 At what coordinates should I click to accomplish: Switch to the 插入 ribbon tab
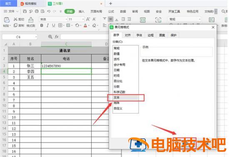pos(82,11)
